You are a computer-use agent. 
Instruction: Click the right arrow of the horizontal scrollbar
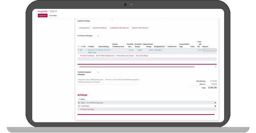tap(216, 67)
